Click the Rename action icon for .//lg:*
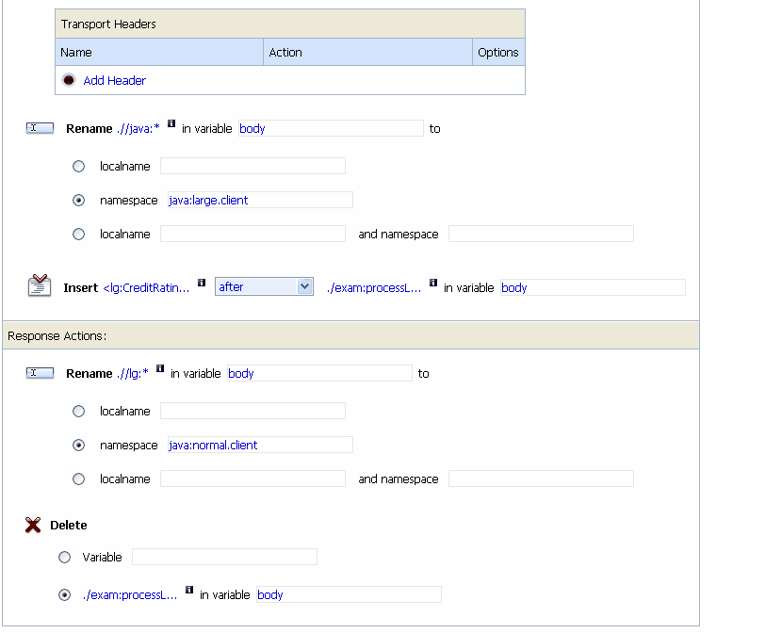765x633 pixels. [x=40, y=373]
